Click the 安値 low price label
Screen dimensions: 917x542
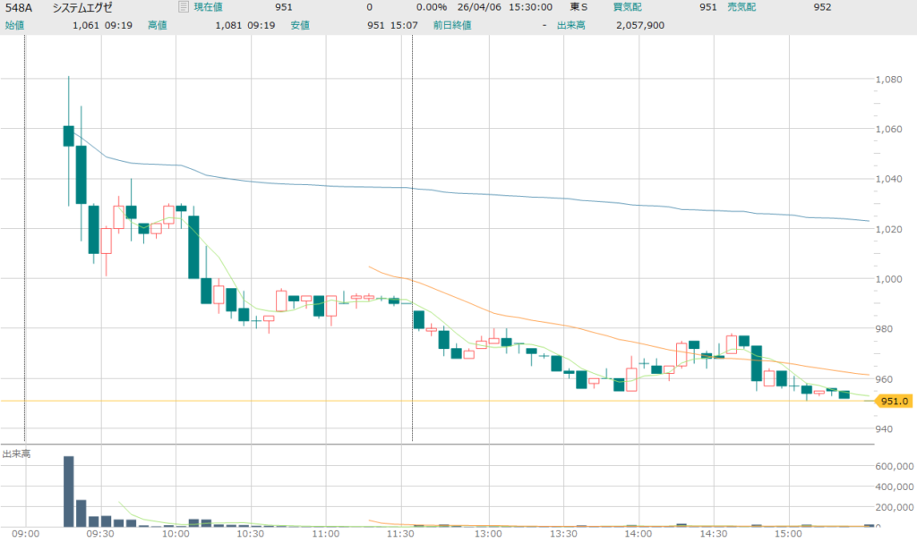point(301,25)
